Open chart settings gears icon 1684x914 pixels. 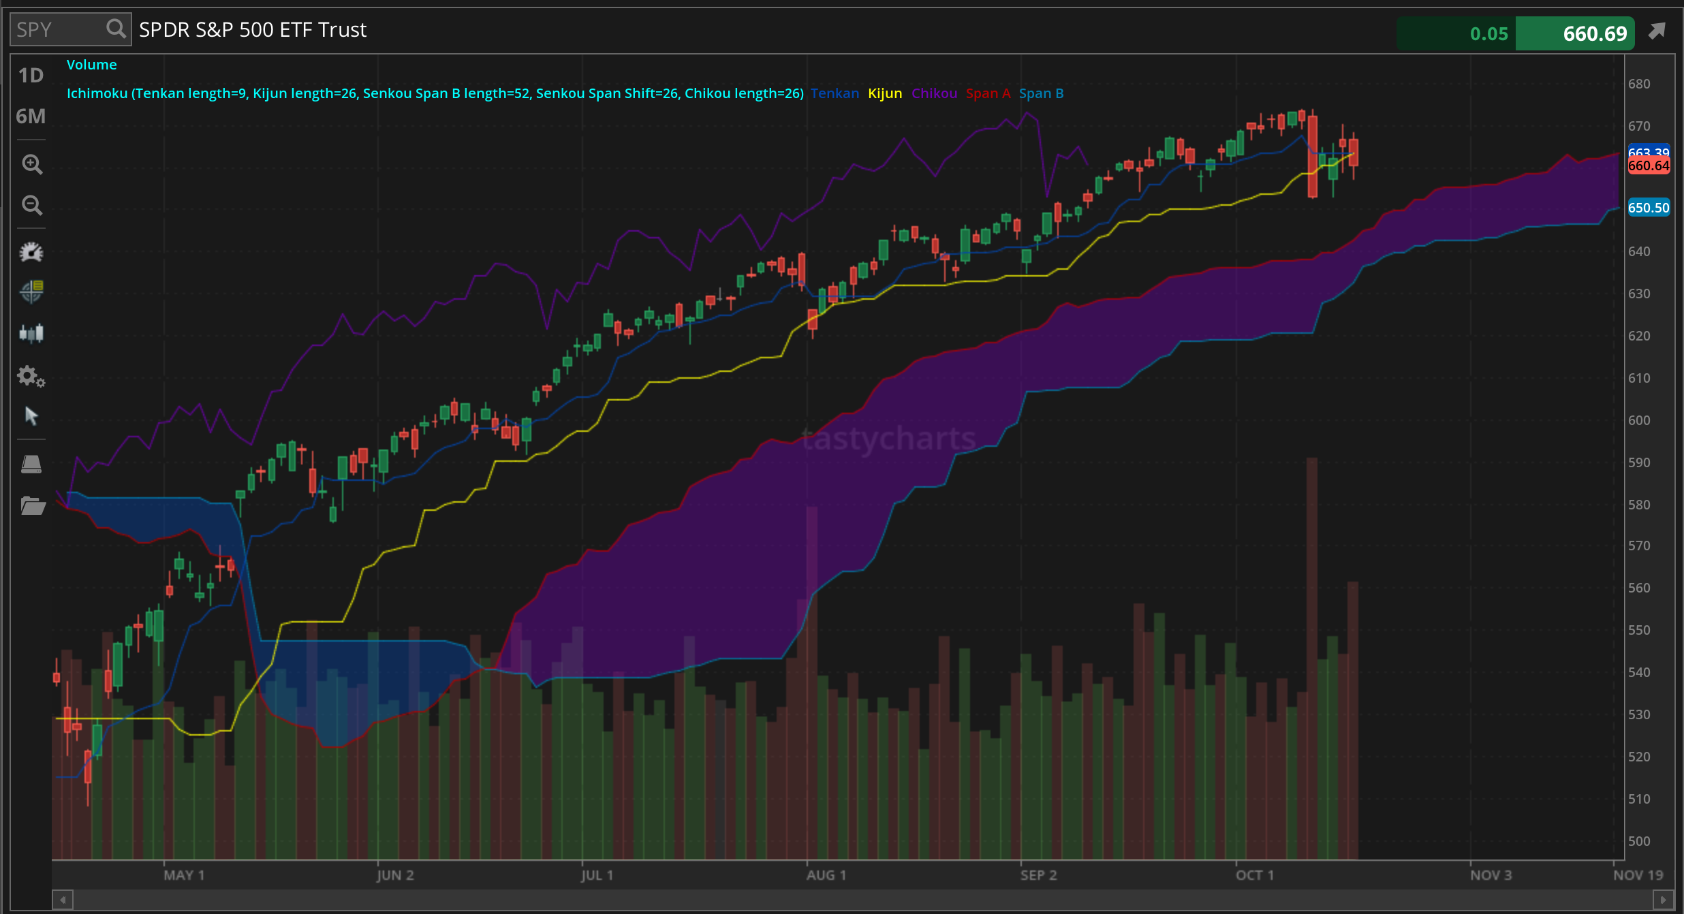point(31,376)
